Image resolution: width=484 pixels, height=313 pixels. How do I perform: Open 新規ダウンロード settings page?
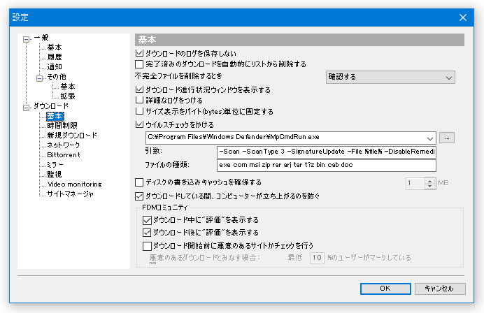[x=72, y=136]
